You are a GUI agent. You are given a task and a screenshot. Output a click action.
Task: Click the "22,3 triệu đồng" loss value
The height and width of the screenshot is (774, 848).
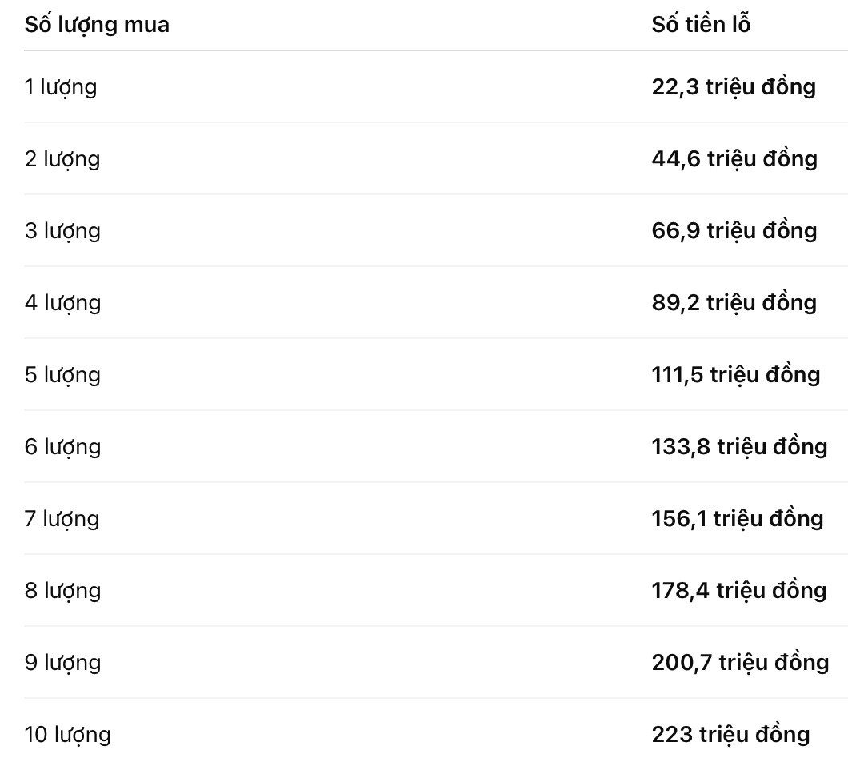734,87
